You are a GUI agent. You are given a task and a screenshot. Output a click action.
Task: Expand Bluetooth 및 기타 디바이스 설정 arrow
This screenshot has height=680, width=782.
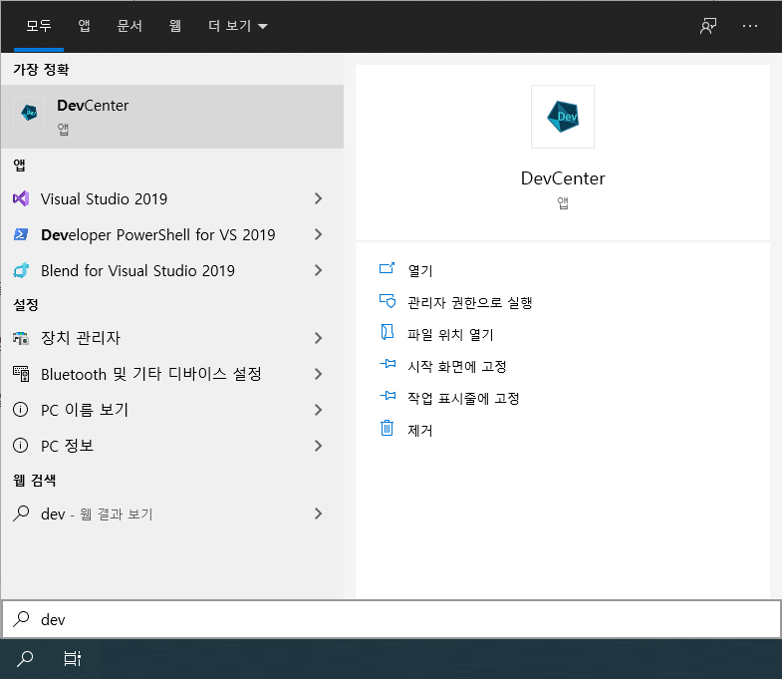click(318, 374)
